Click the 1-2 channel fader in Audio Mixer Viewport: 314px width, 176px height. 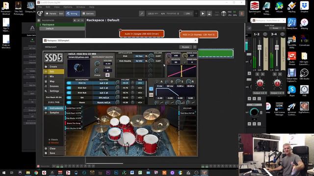pyautogui.click(x=260, y=47)
